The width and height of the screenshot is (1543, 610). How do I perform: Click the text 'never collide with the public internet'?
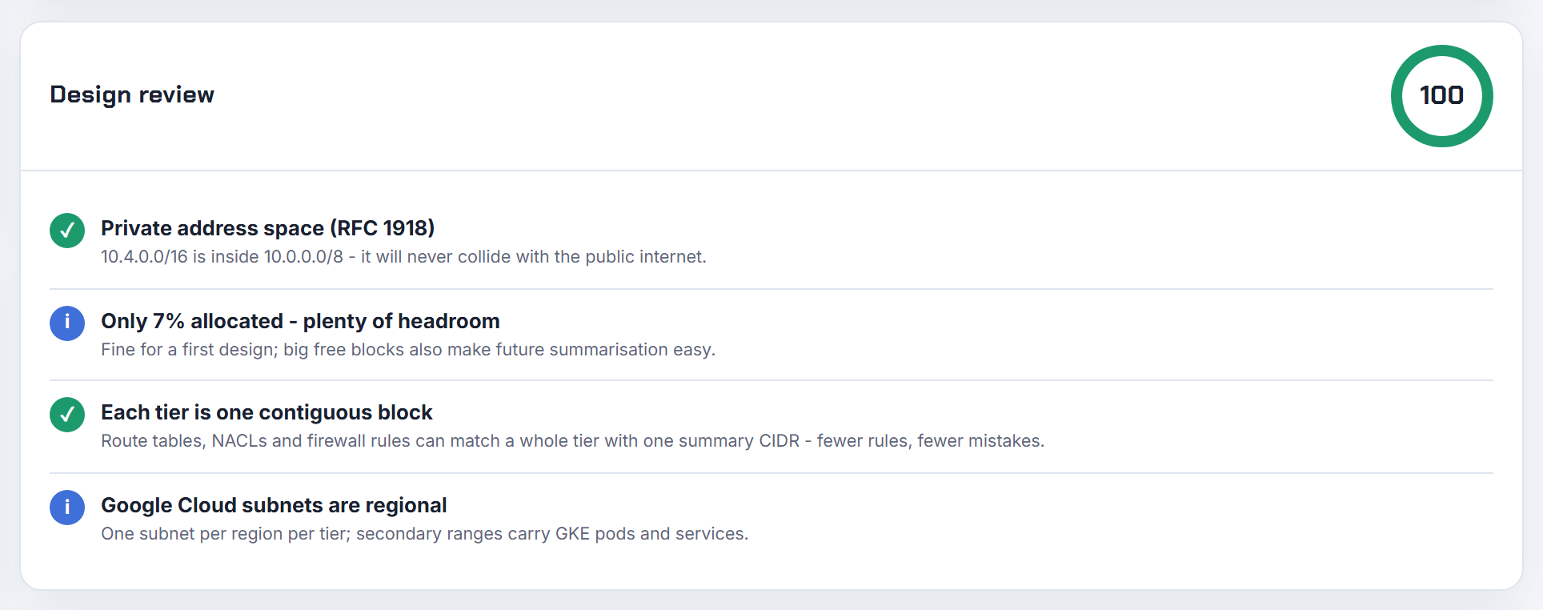click(556, 257)
